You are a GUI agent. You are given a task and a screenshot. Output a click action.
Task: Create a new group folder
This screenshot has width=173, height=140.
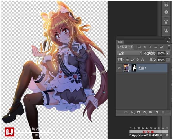151,112
